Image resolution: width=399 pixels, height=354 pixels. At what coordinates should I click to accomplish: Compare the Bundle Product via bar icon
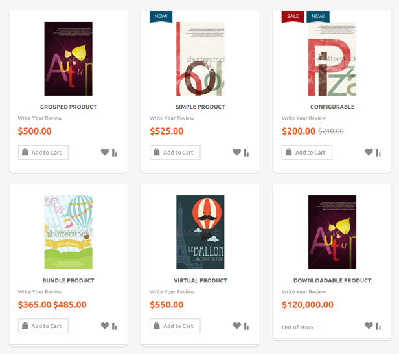[114, 326]
